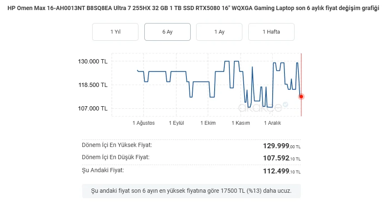Click the 1 Kasım axis label
This screenshot has height=202, width=388.
point(240,123)
